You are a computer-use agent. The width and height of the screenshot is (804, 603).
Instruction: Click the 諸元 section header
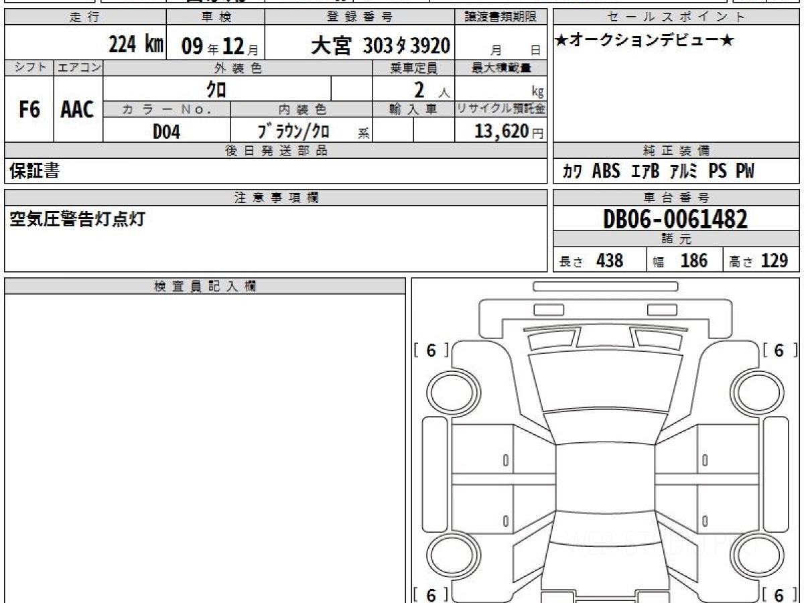tap(676, 239)
